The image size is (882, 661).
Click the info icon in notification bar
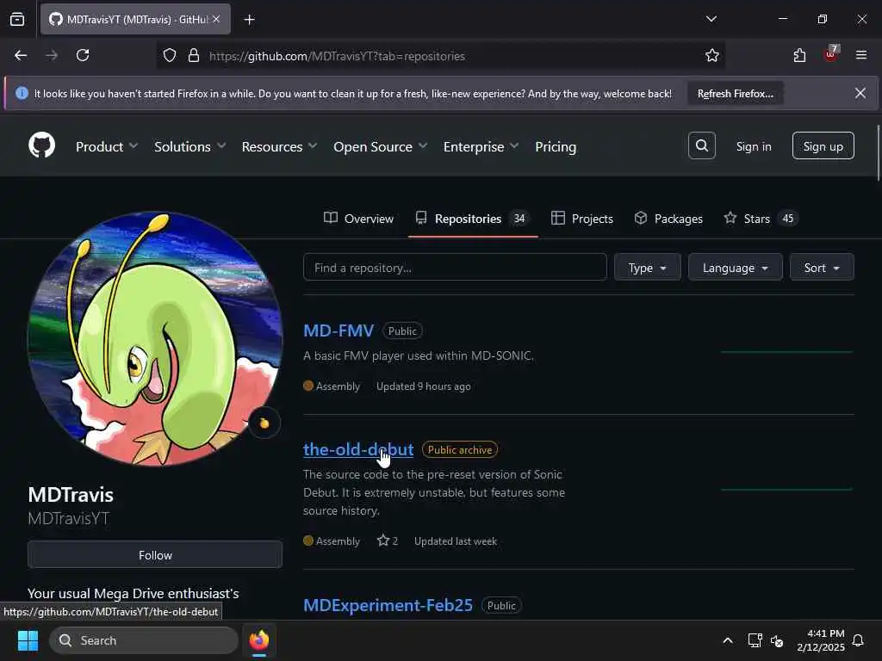click(x=22, y=93)
